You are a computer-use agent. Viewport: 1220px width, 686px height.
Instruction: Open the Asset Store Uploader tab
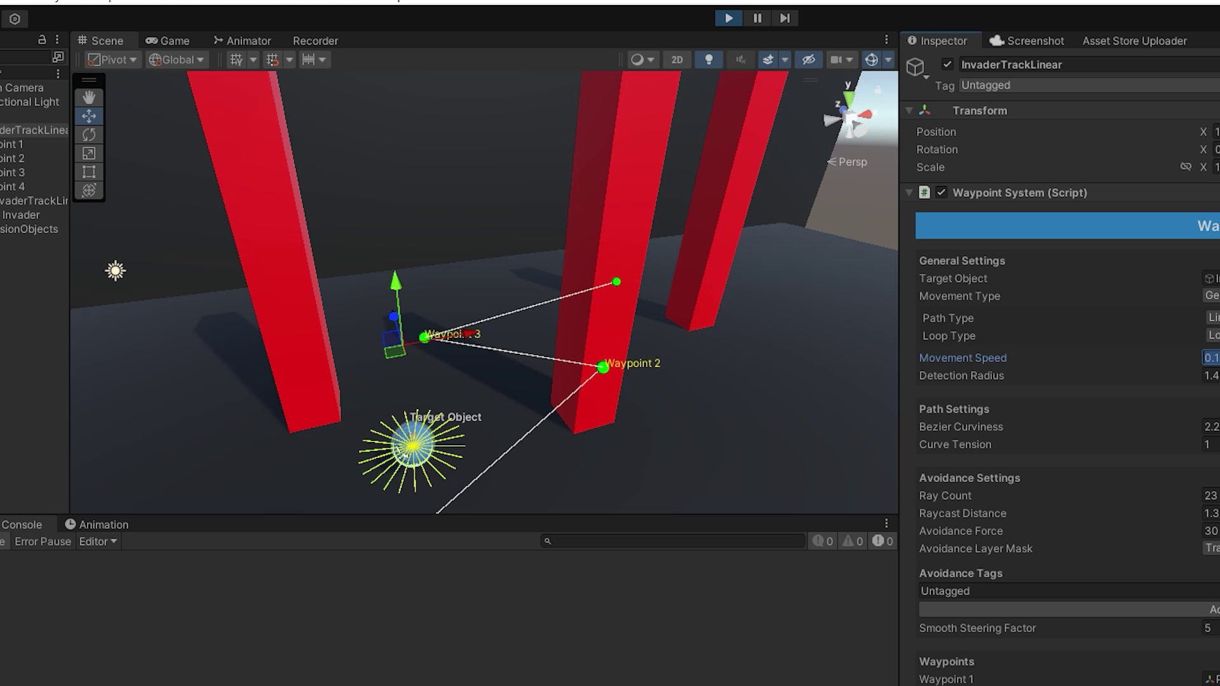pos(1134,41)
